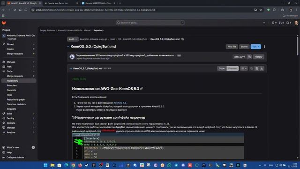Open merge requests counter in top bar
The image size is (300, 169).
pyautogui.click(x=281, y=23)
